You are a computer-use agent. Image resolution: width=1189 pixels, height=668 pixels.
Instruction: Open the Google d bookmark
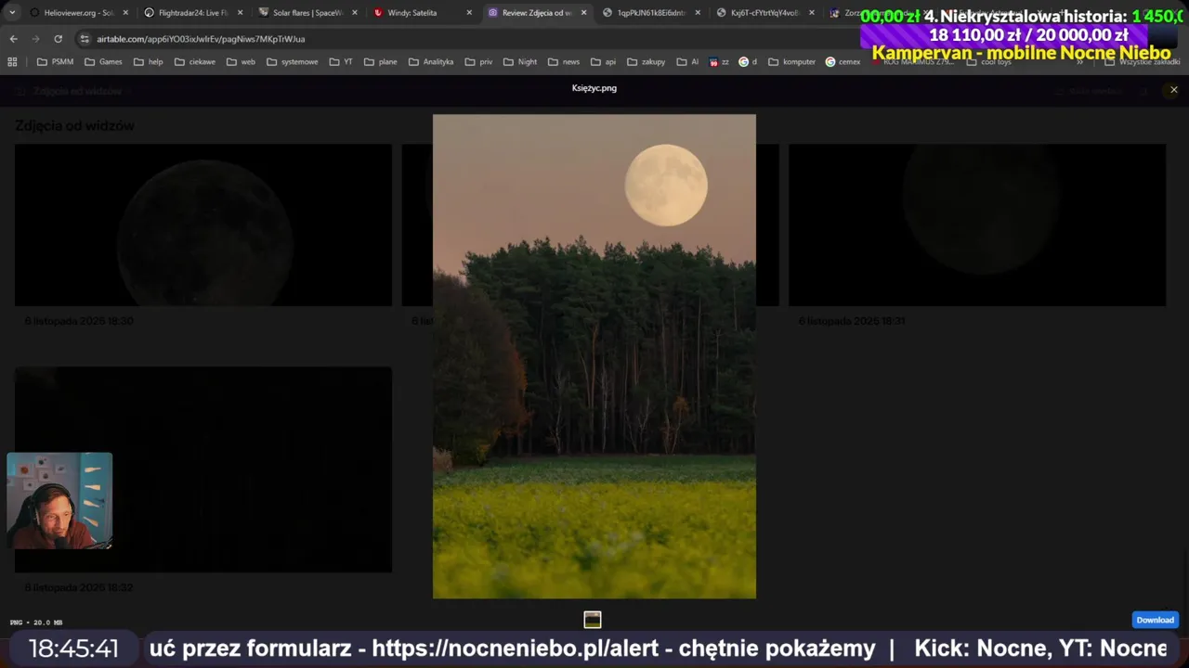click(748, 62)
